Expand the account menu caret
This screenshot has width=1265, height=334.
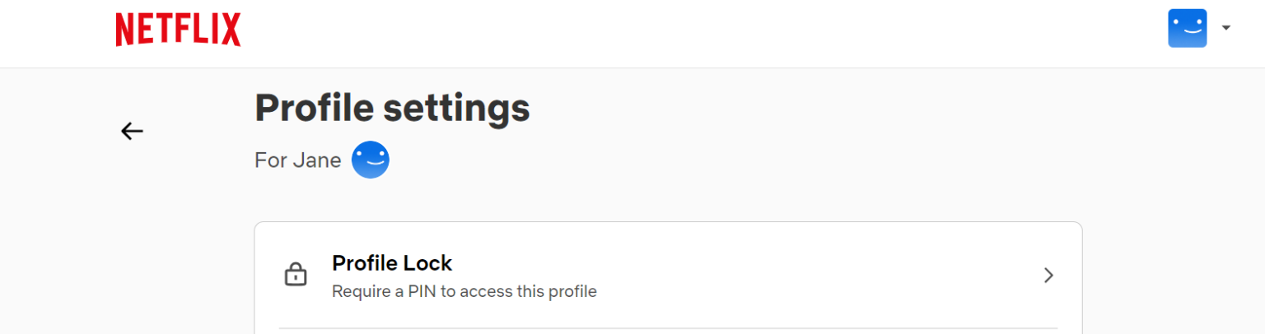[1225, 28]
